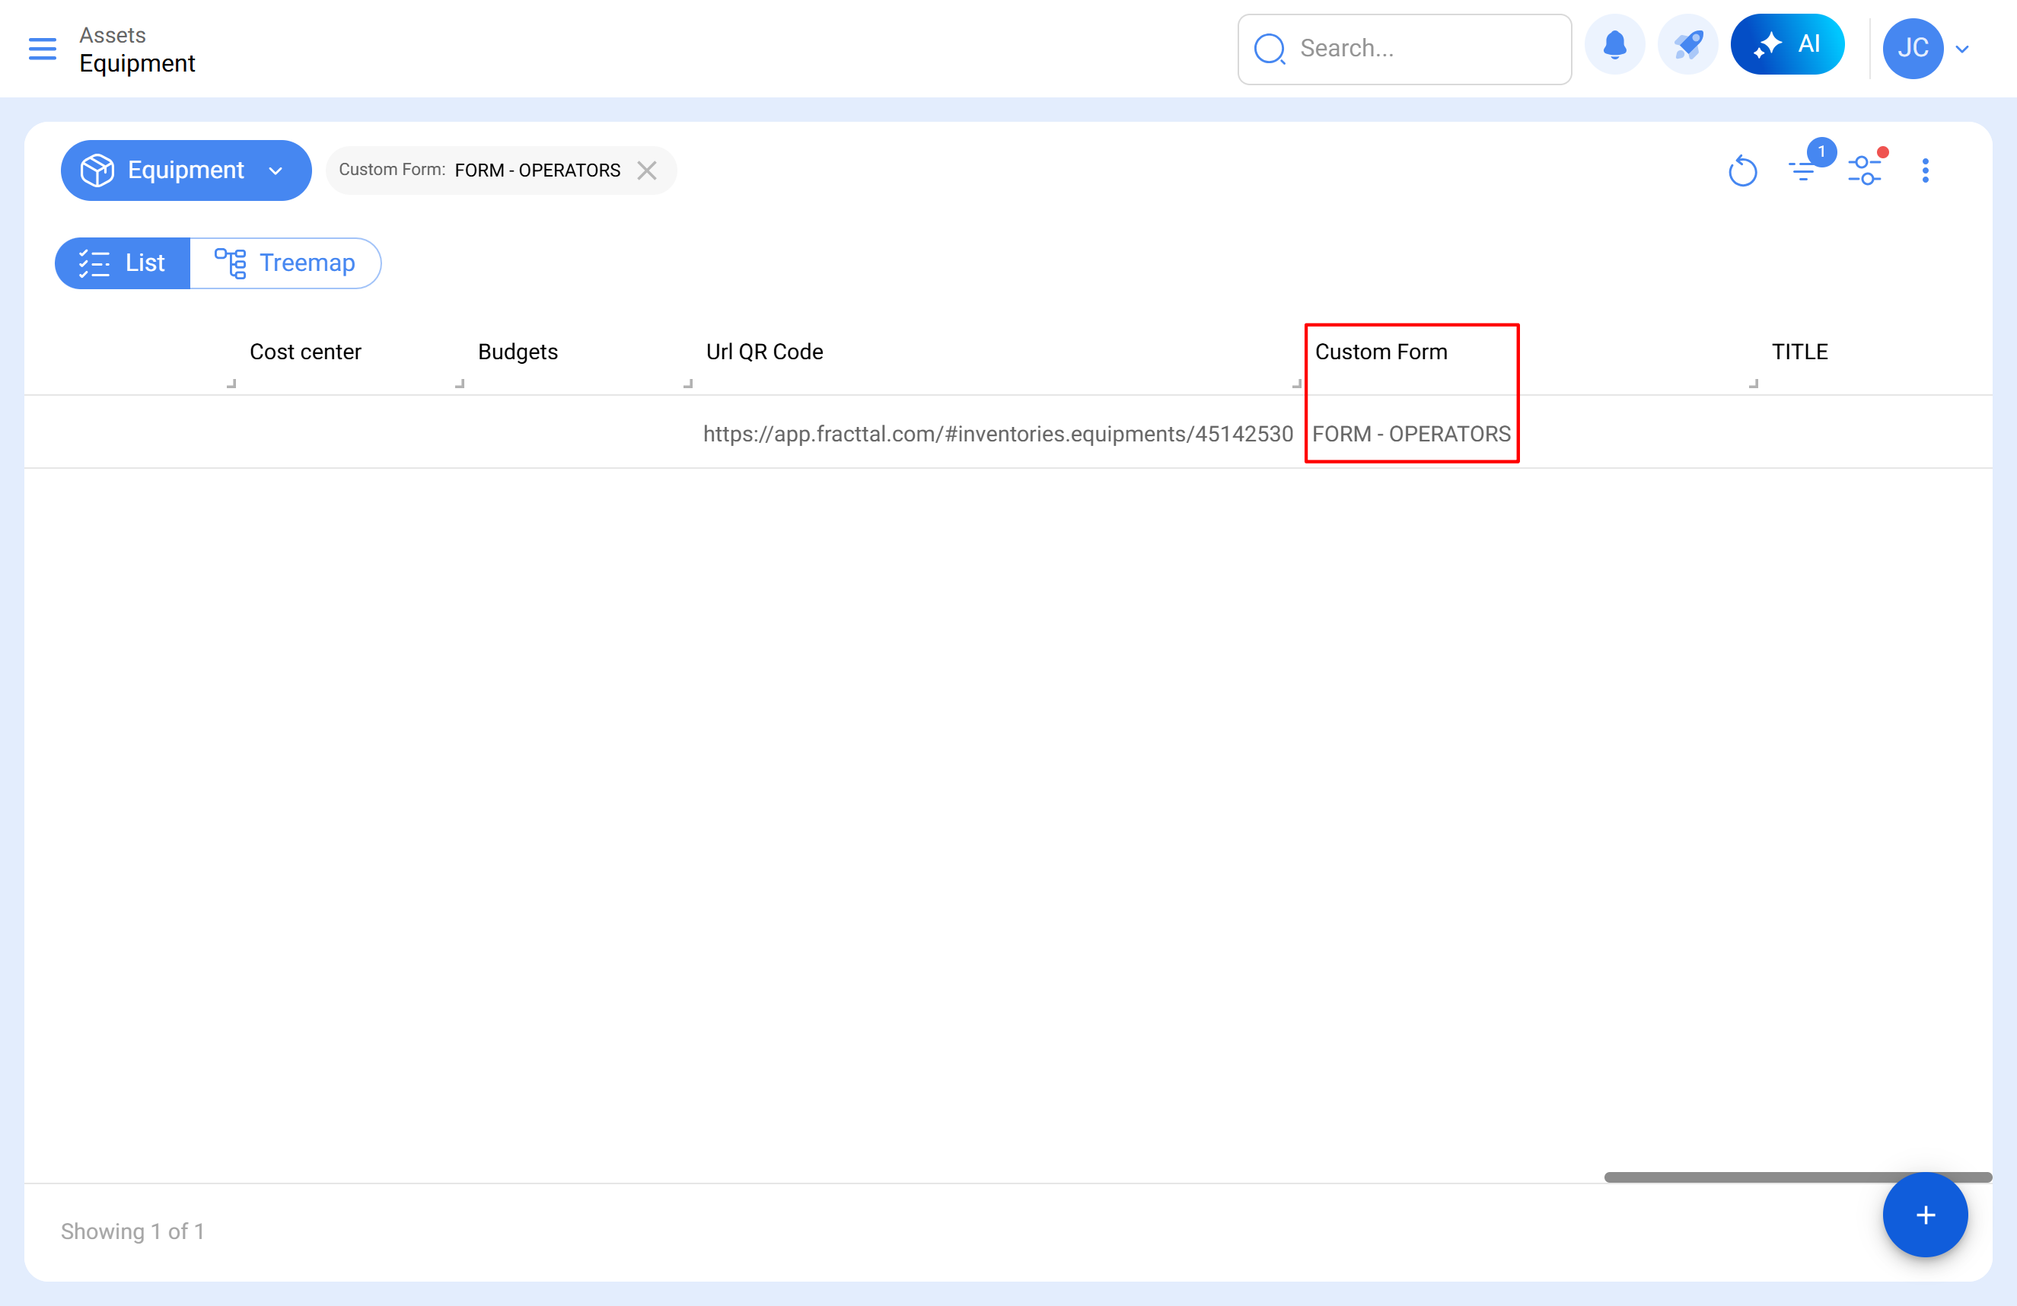Click the rocket icon in header

point(1687,46)
